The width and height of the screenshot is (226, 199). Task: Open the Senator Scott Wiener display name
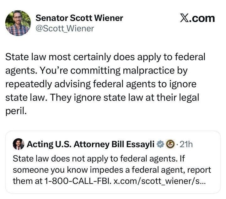(x=79, y=18)
